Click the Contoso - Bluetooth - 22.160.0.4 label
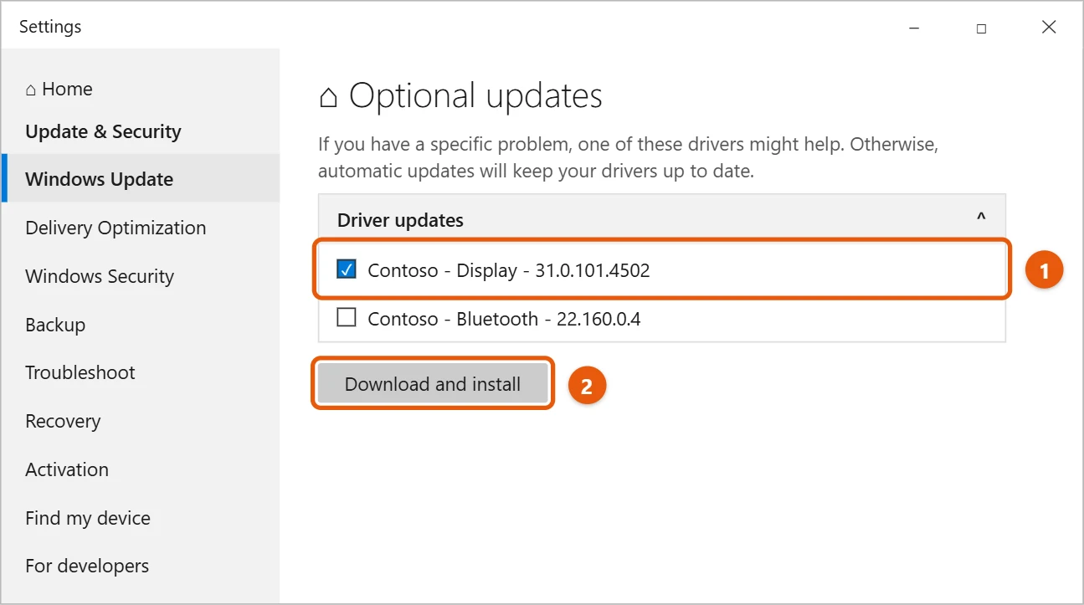The height and width of the screenshot is (605, 1084). 504,319
